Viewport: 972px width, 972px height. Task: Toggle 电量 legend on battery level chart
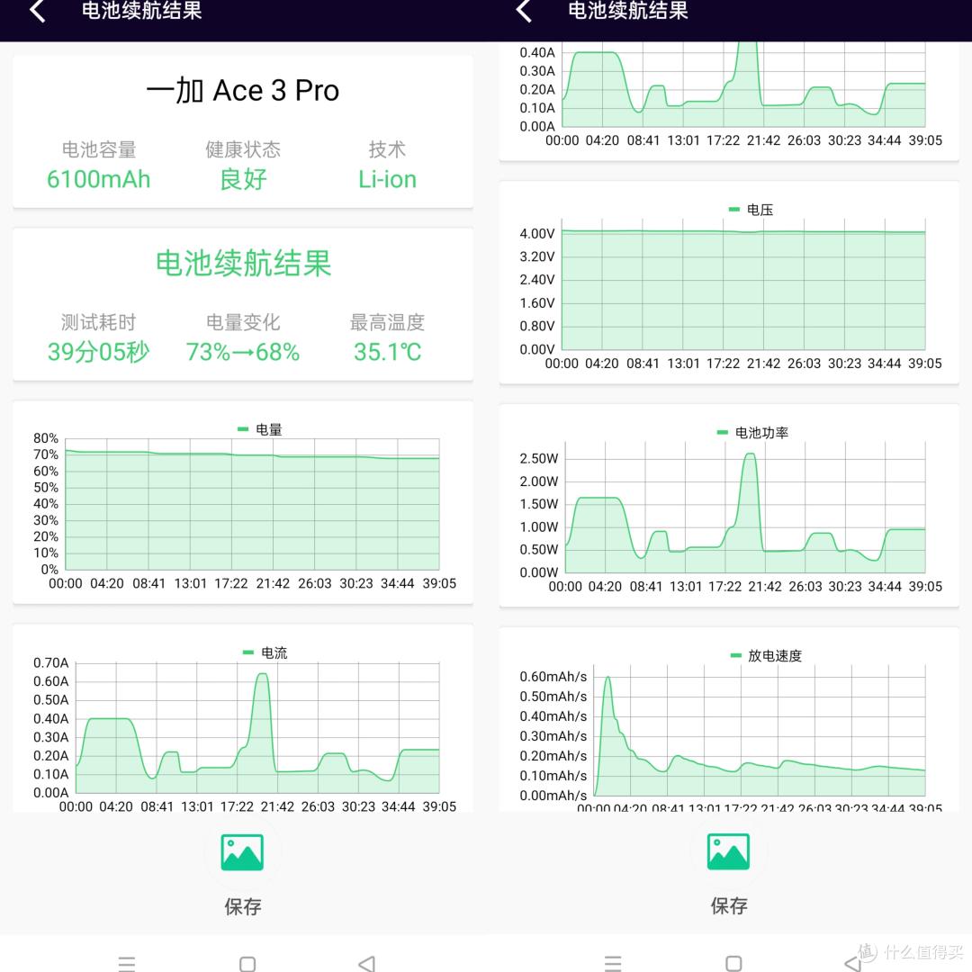[260, 429]
